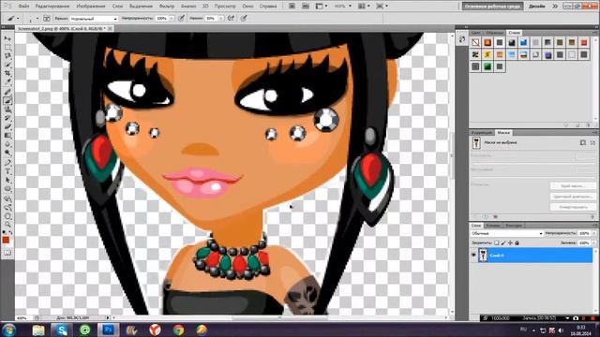The width and height of the screenshot is (600, 337).
Task: Select the Hand tool
Action: pyautogui.click(x=7, y=216)
